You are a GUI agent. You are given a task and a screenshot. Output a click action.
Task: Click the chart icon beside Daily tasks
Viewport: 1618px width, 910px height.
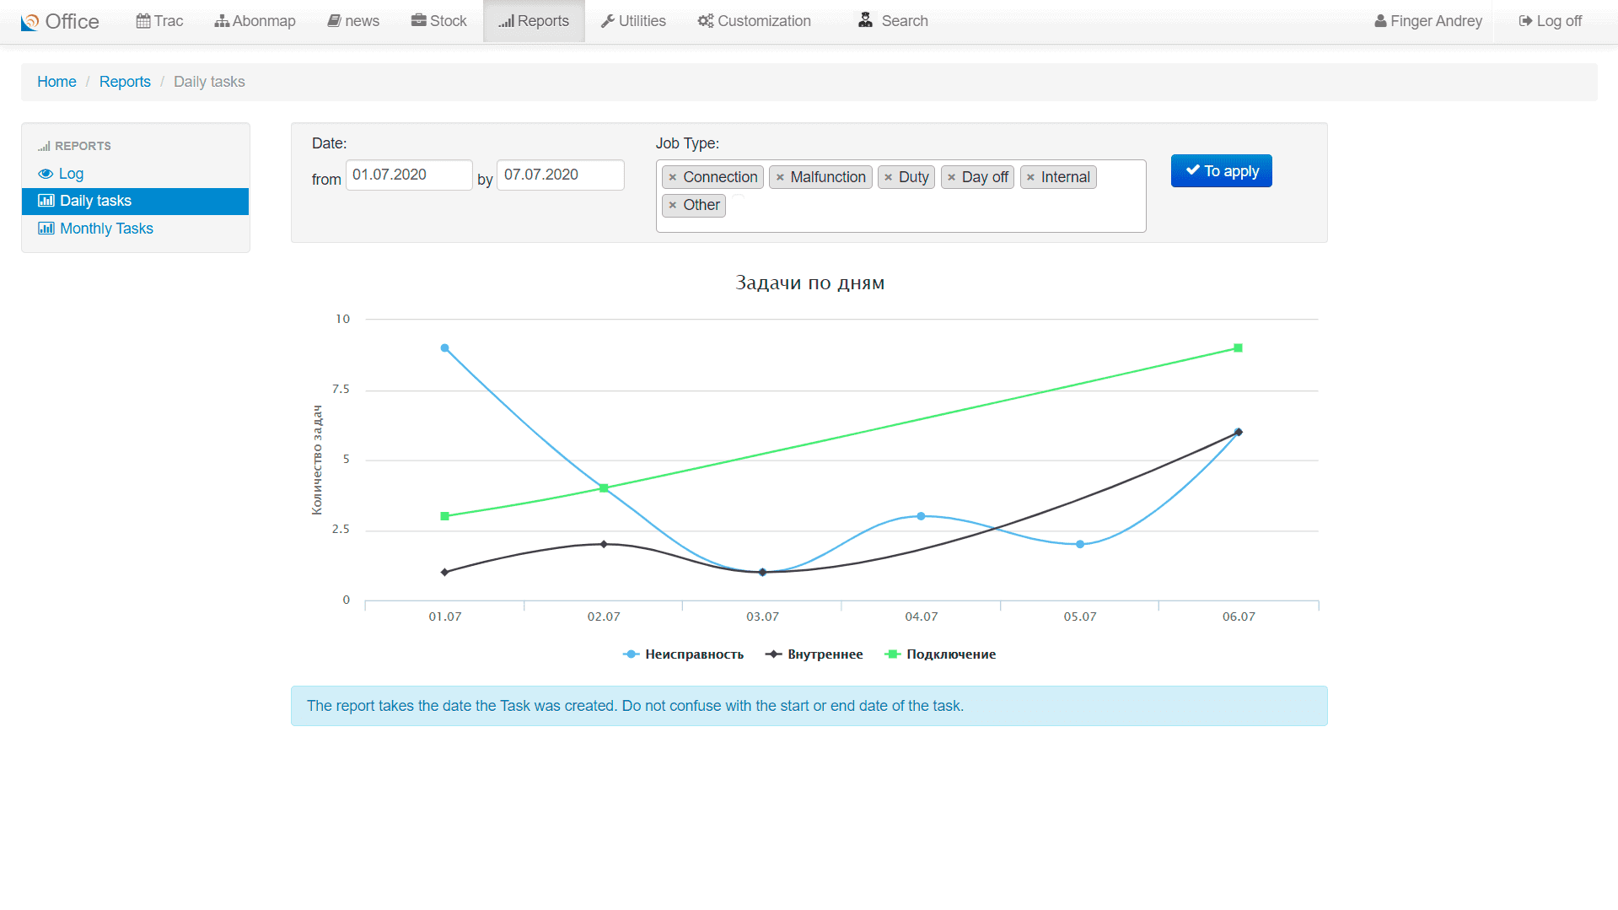pos(46,201)
